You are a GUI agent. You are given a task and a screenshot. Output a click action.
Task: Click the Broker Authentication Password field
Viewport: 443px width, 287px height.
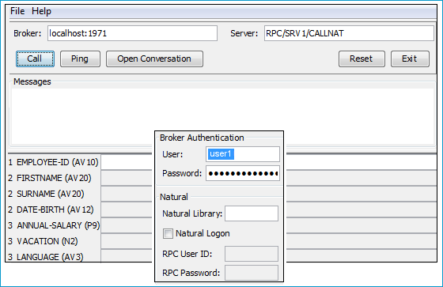243,173
